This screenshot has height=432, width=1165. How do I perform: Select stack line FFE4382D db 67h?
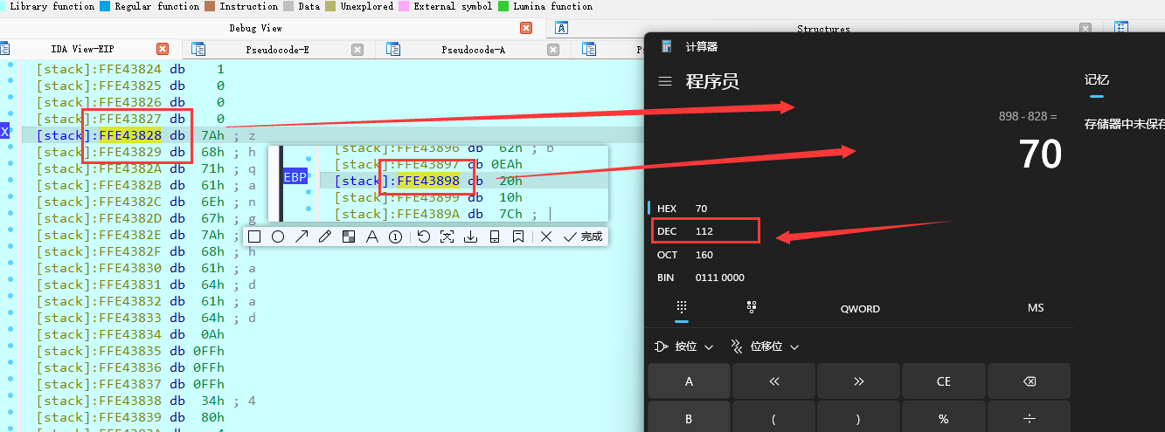[146, 218]
